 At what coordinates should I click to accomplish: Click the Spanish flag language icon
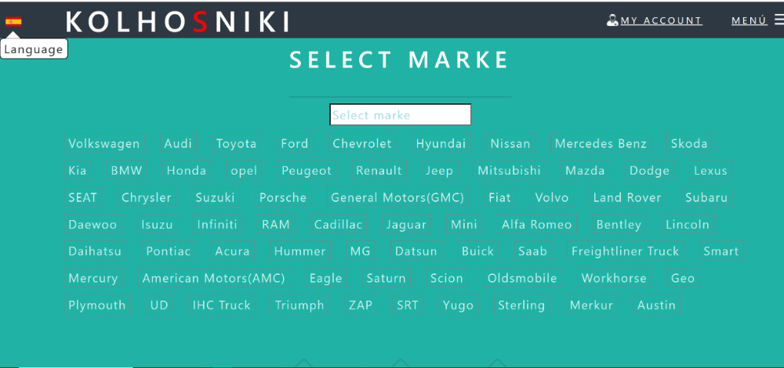tap(13, 21)
